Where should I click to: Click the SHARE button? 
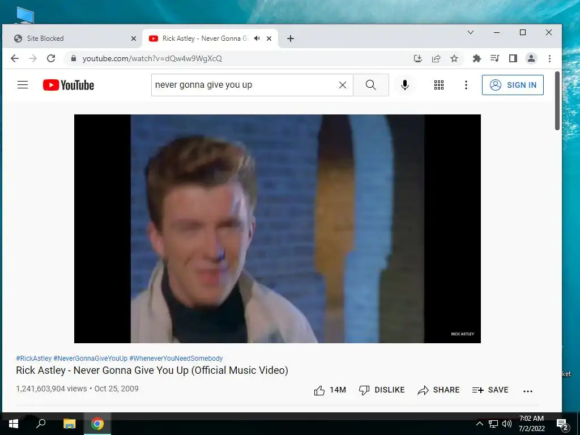click(438, 390)
